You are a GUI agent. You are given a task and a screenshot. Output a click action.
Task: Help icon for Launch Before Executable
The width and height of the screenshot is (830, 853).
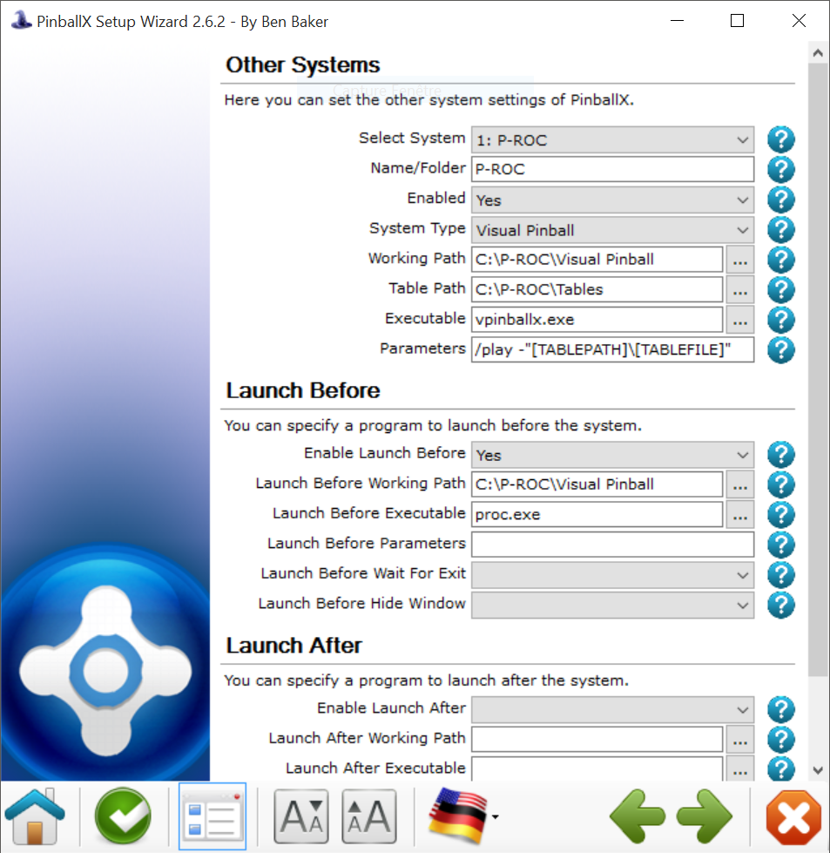tap(781, 515)
